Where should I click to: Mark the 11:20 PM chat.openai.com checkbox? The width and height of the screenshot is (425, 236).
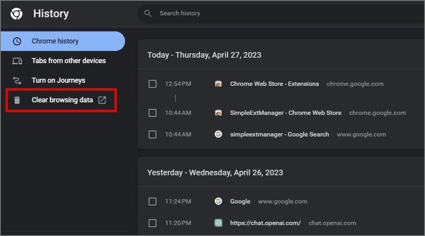152,223
